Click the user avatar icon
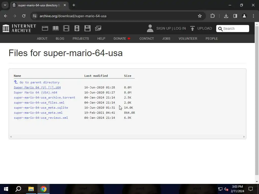This screenshot has height=194, width=259. point(150,28)
